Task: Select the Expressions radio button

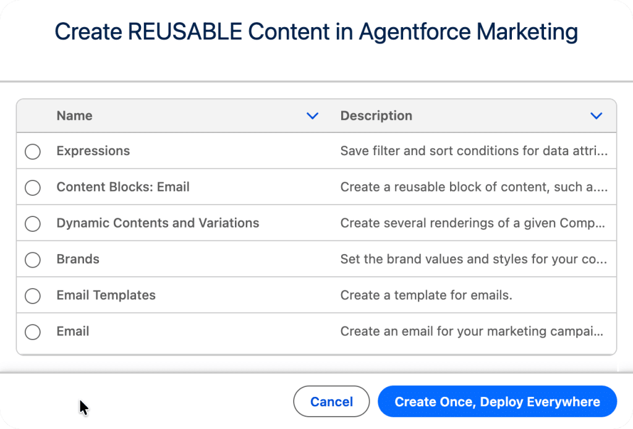Action: click(32, 151)
